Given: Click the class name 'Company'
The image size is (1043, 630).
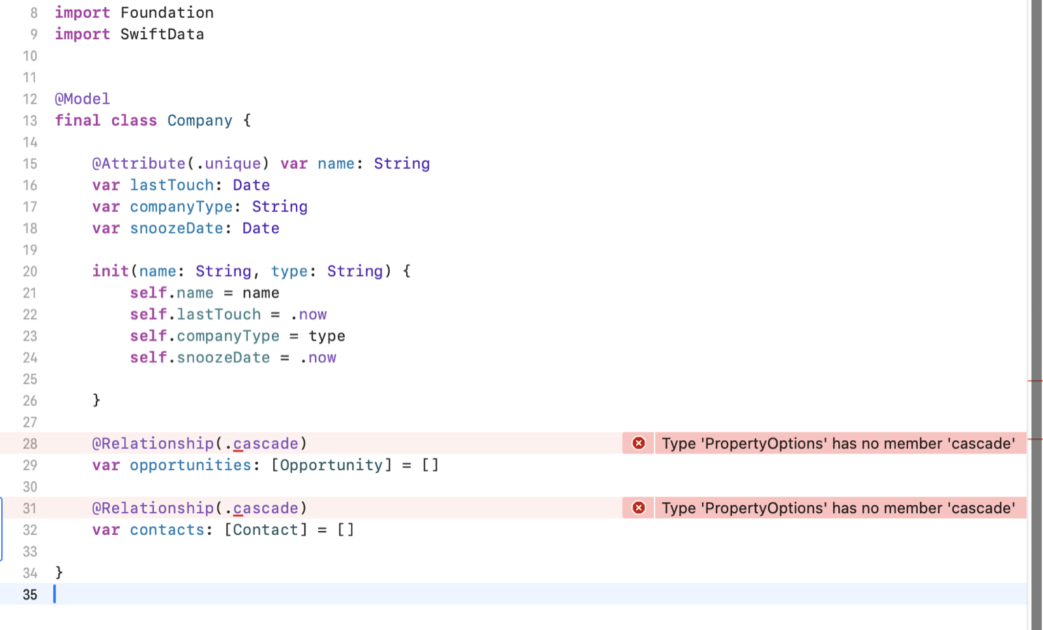Looking at the screenshot, I should (x=199, y=121).
